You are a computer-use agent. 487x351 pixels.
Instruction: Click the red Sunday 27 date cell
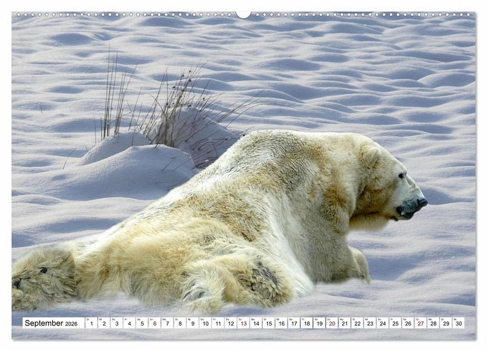[x=421, y=323]
